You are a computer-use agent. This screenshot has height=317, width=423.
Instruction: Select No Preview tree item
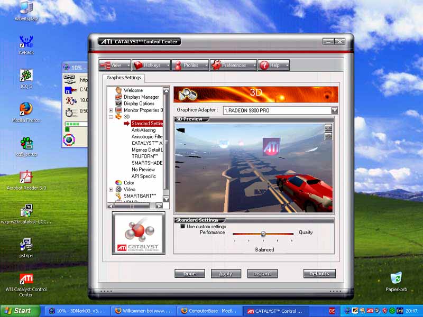pyautogui.click(x=143, y=170)
